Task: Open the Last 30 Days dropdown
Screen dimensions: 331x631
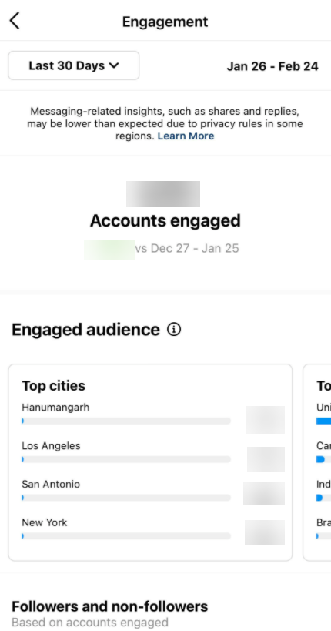Action: pos(74,65)
